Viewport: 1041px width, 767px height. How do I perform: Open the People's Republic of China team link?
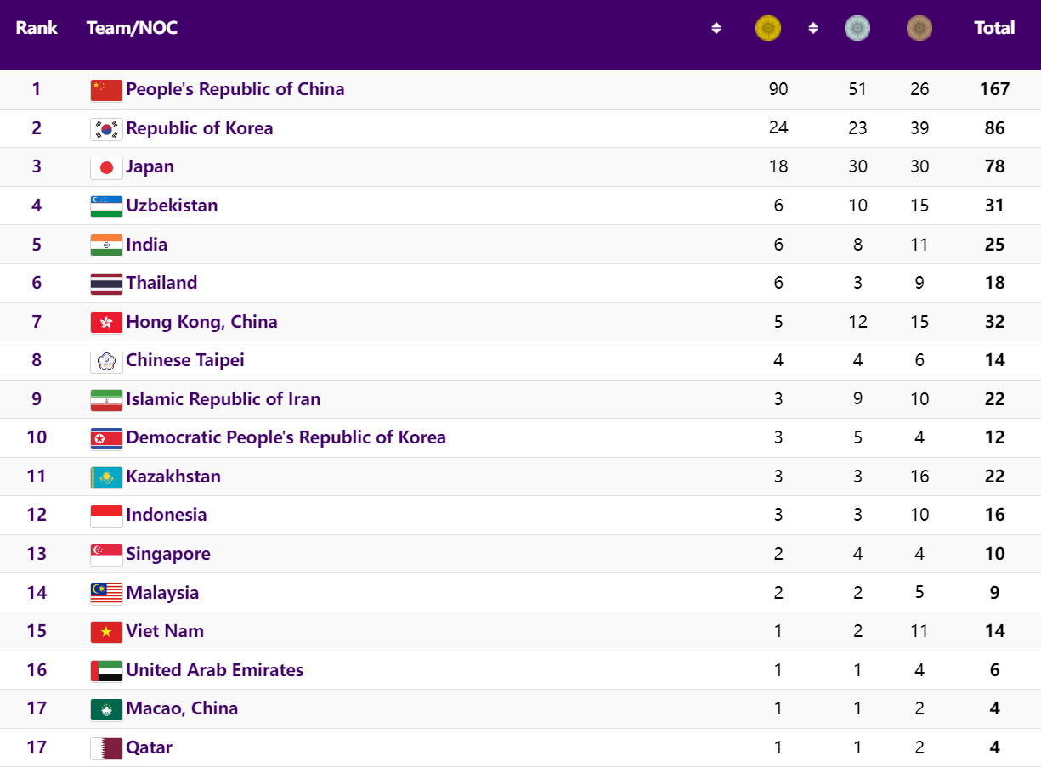[235, 89]
